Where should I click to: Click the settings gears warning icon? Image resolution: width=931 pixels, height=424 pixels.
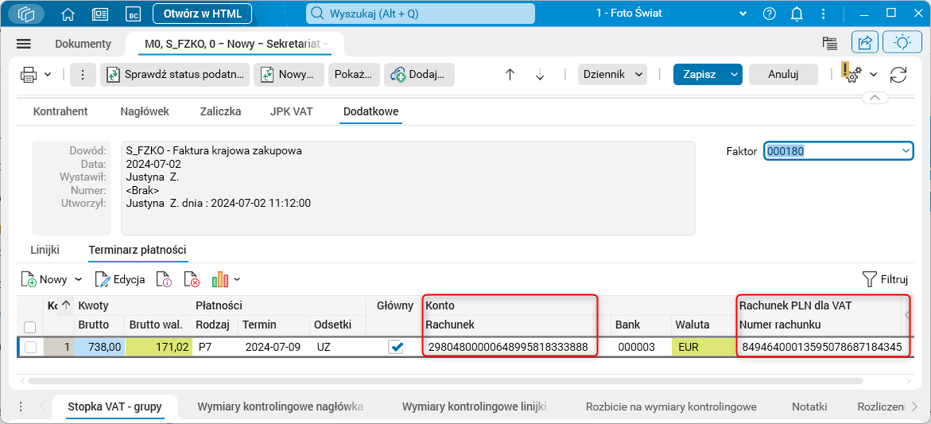pos(851,74)
